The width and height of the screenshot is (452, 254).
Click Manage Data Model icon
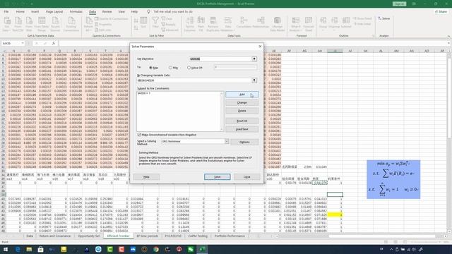point(278,24)
